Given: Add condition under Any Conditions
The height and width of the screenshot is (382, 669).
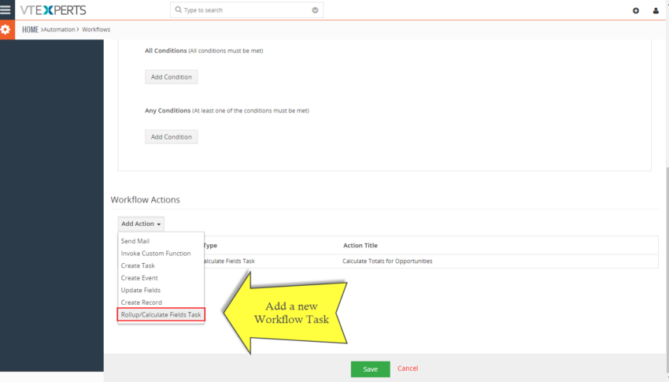Looking at the screenshot, I should 171,136.
